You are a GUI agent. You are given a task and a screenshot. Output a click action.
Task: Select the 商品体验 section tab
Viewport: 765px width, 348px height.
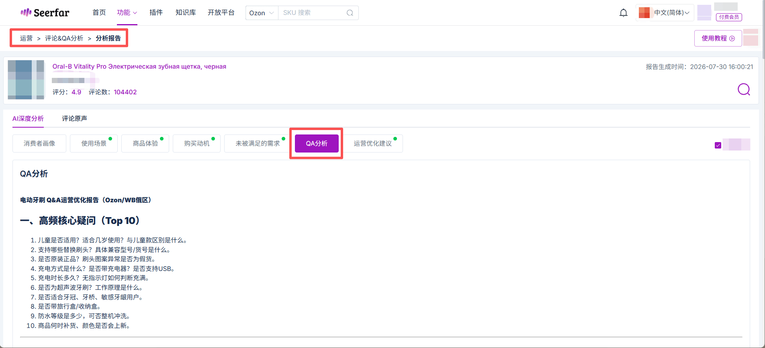(145, 144)
